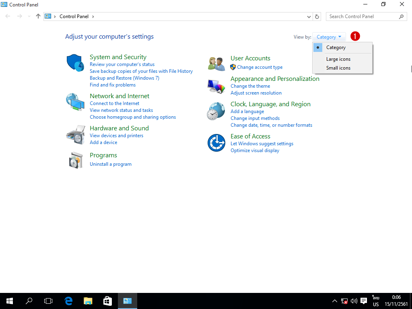Click the Network and Internet globe icon

click(x=75, y=102)
